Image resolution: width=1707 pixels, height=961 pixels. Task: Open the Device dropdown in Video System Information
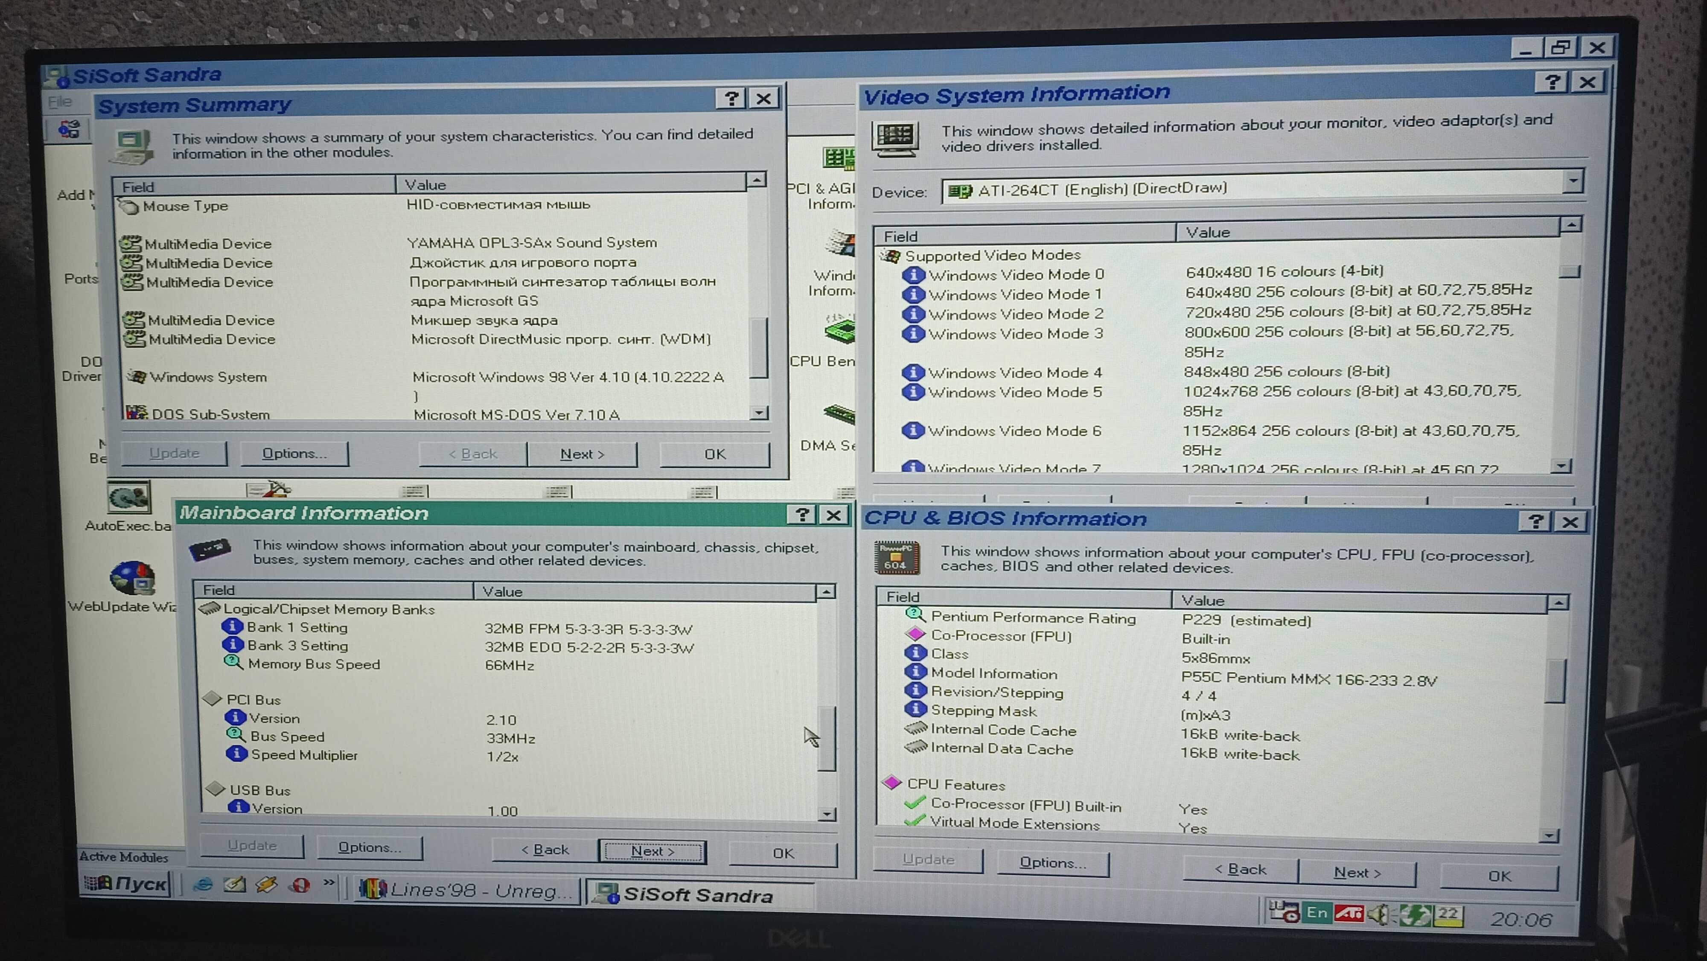tap(1573, 181)
